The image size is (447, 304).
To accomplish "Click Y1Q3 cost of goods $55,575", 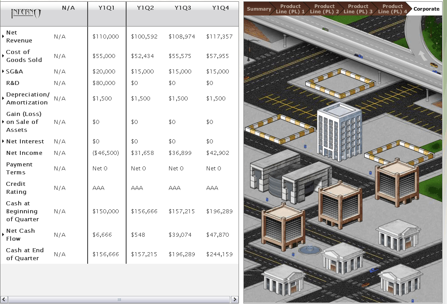I will pos(180,56).
